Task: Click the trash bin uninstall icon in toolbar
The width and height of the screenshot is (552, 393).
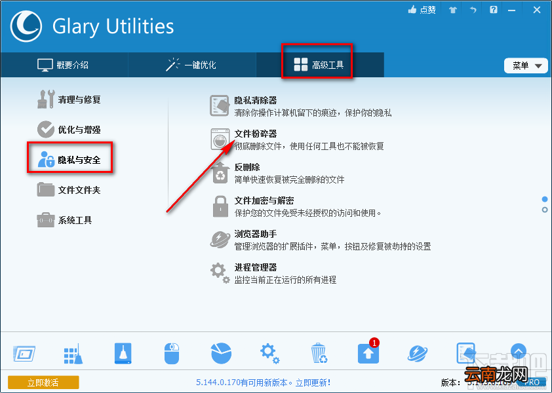Action: 319,353
